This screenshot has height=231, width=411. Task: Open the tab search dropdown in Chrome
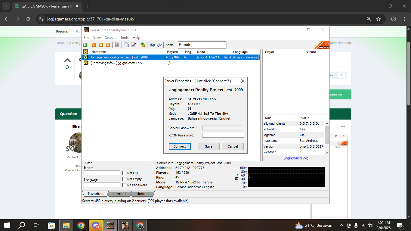pyautogui.click(x=6, y=6)
